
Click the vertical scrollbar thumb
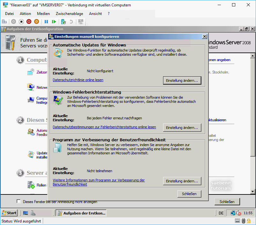coord(253,107)
